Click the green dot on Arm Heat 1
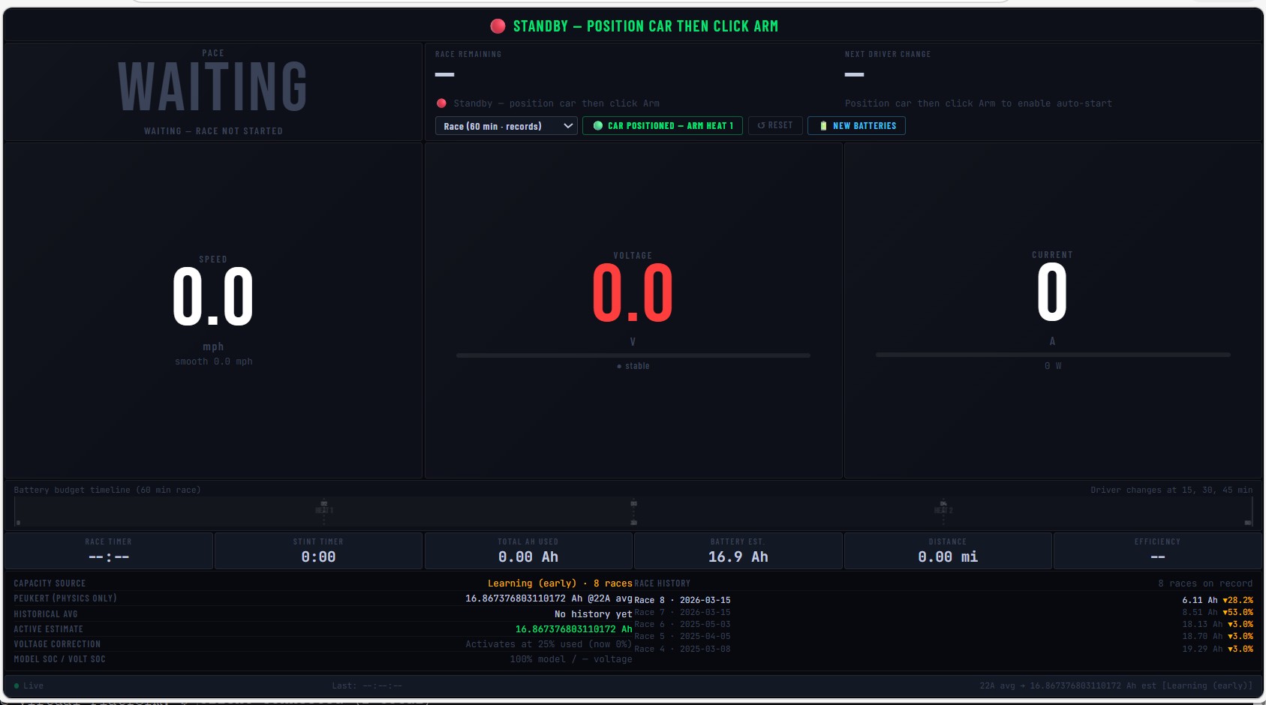Viewport: 1266px width, 705px height. [598, 126]
